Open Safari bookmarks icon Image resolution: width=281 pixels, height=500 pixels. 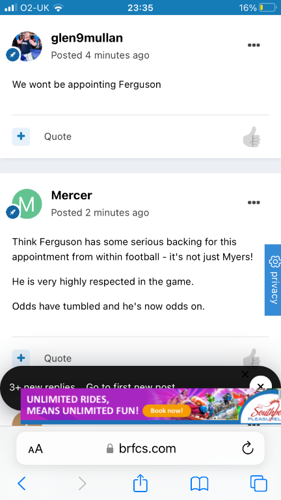point(199,484)
